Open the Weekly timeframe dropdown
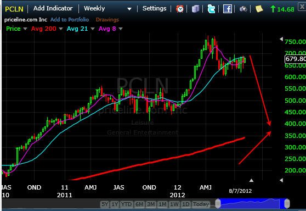The width and height of the screenshot is (306, 211). (x=107, y=8)
